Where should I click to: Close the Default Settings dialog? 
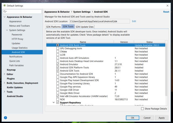167,6
